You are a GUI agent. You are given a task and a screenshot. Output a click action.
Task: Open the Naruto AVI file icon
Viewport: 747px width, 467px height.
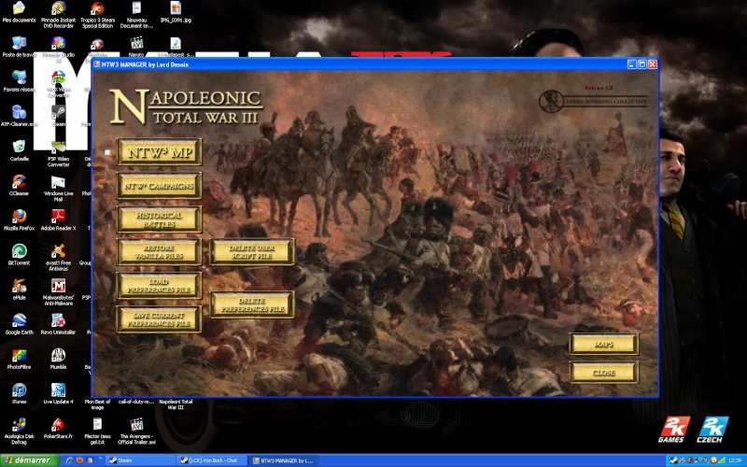(136, 47)
